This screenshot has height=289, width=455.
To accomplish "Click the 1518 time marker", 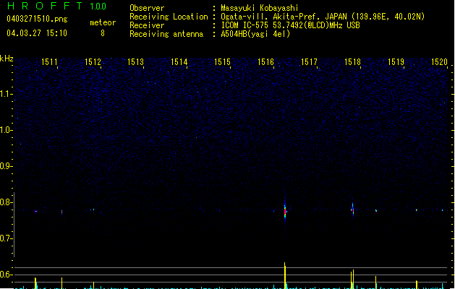I will tap(352, 62).
